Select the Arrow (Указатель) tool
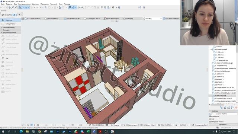The height and width of the screenshot is (134, 238). 10,20
